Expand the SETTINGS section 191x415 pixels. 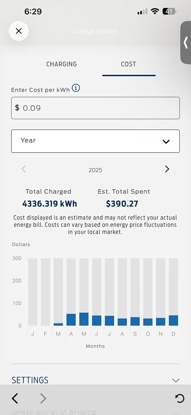pos(95,380)
